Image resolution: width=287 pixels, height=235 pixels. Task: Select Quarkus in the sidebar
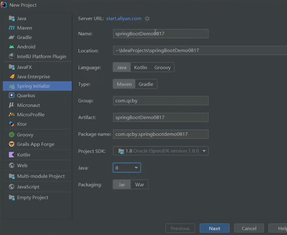[37, 95]
